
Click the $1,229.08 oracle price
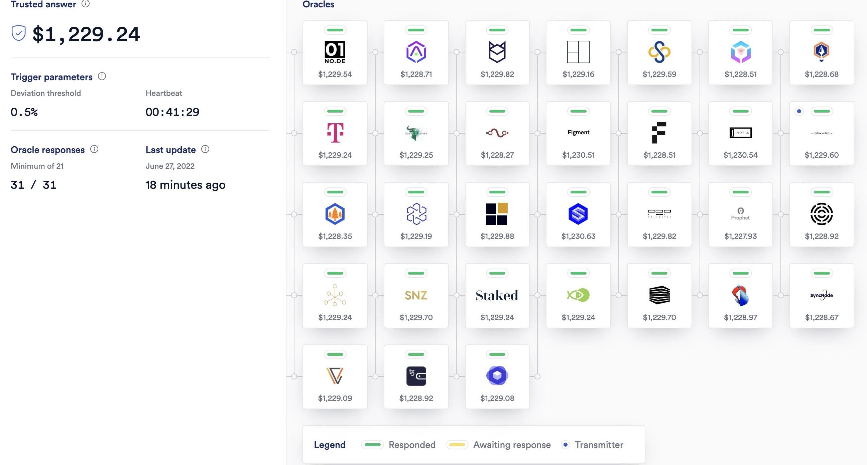(x=497, y=399)
